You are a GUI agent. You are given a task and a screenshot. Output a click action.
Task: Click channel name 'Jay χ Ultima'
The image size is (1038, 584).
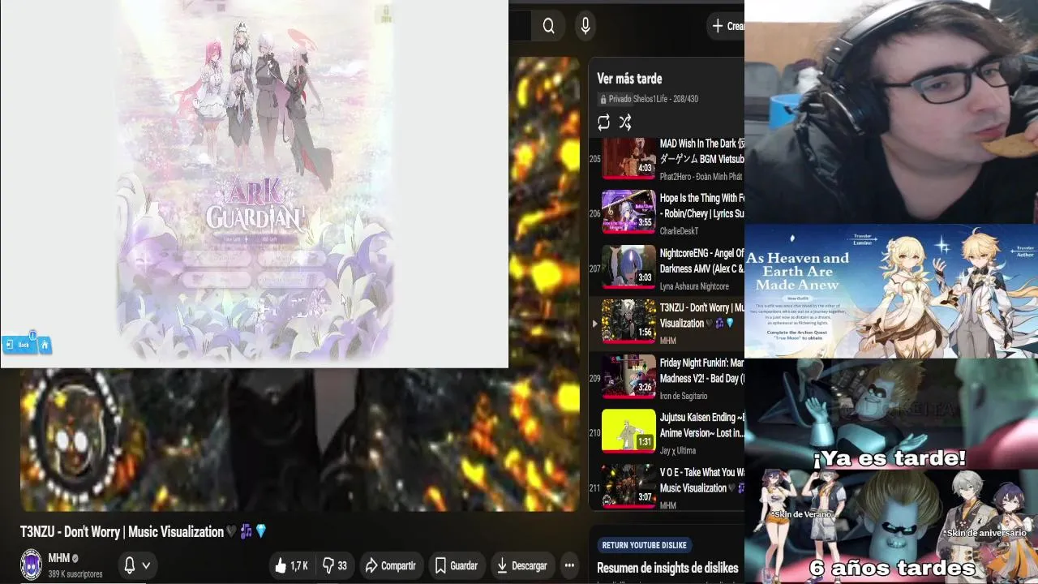tap(678, 450)
